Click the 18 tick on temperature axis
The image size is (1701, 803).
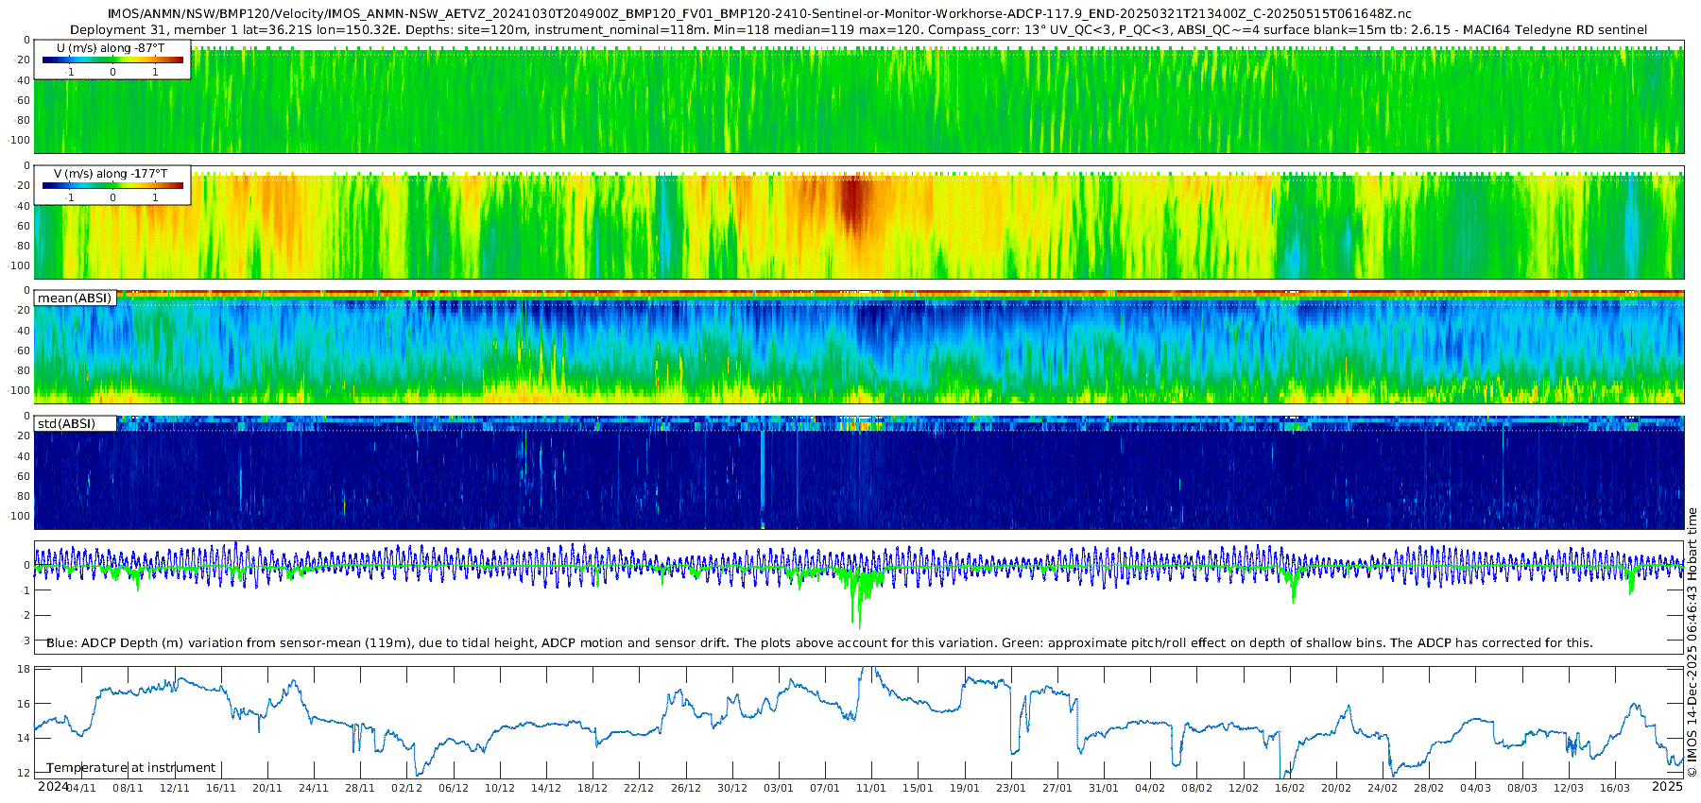coord(25,669)
